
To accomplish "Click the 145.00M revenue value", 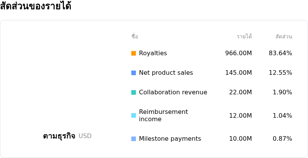I will point(238,73).
